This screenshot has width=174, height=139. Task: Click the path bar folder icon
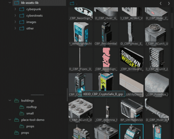[72, 3]
